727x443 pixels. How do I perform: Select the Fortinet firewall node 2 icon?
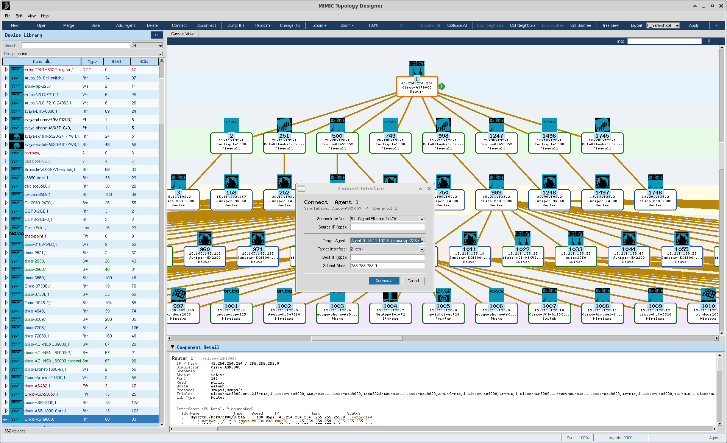coord(231,125)
